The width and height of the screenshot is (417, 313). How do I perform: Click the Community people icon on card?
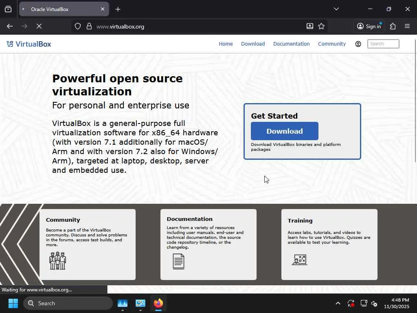[x=57, y=261]
